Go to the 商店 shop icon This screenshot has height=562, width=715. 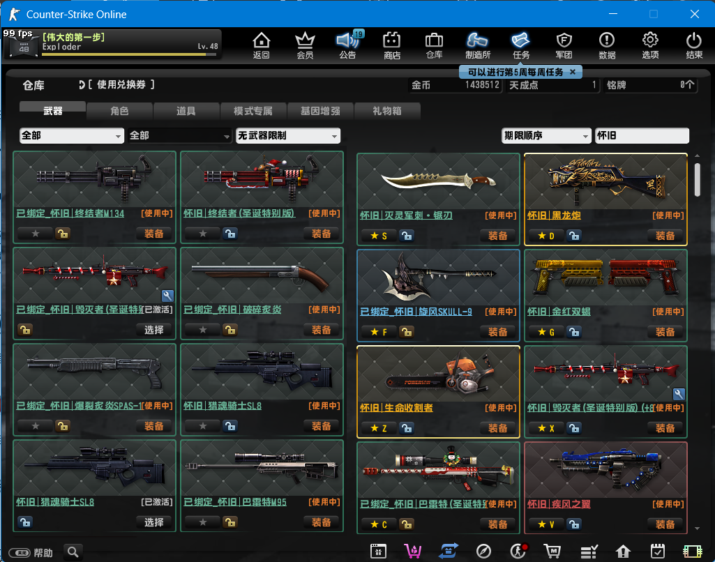pos(392,45)
